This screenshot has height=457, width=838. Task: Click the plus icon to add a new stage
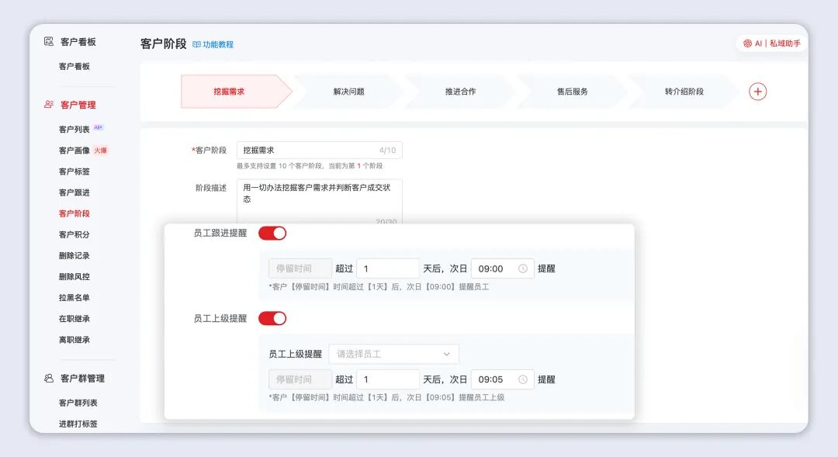757,91
